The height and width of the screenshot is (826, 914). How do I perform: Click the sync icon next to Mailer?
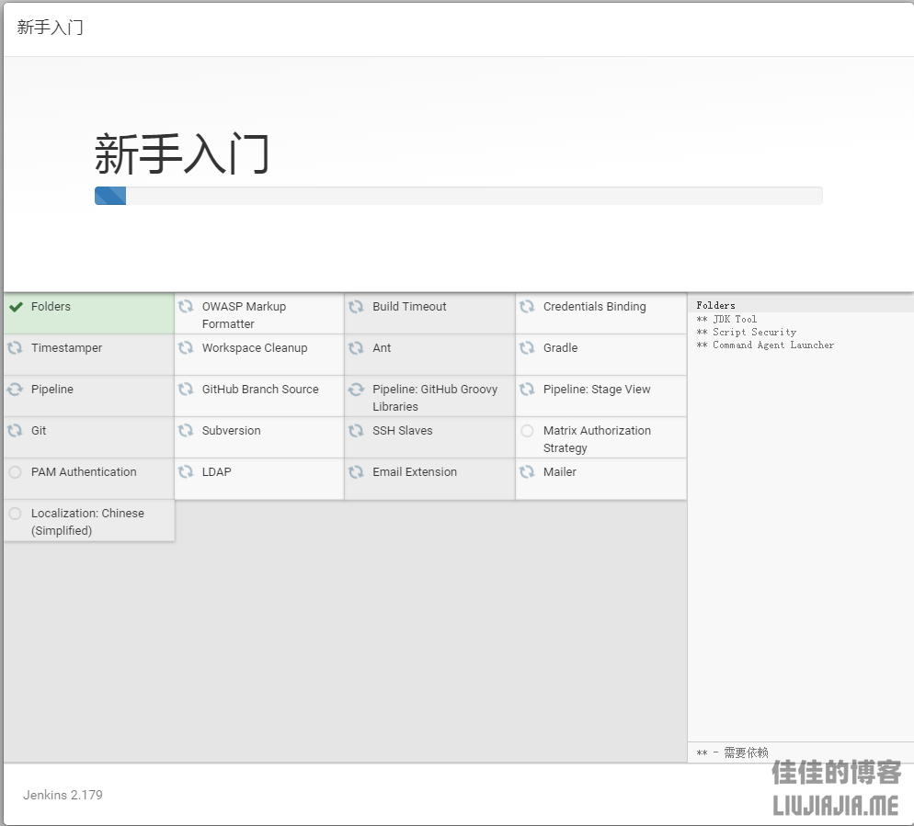pyautogui.click(x=527, y=472)
